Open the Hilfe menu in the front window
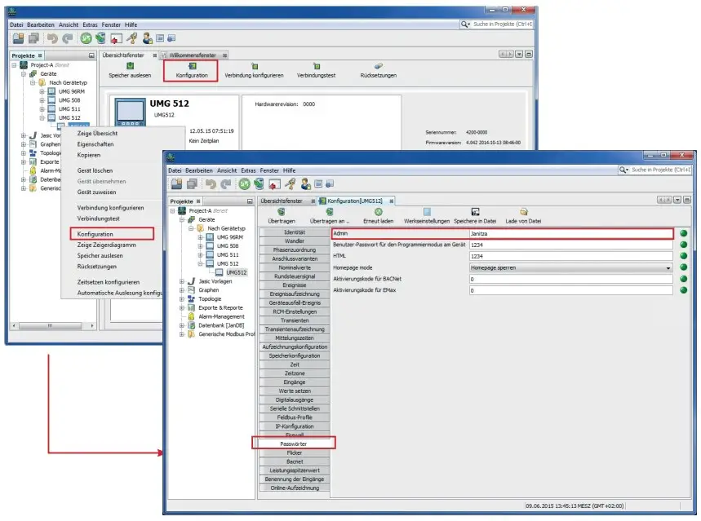 [x=289, y=170]
